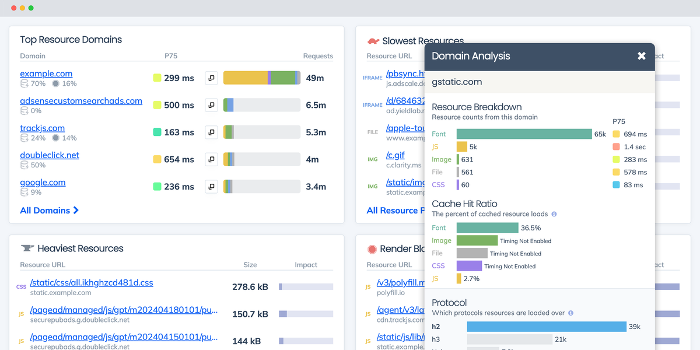Click example.com resource distribution bar
The image size is (700, 350).
tap(262, 78)
